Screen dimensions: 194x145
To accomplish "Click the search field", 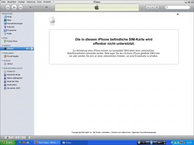I will coord(177,7).
